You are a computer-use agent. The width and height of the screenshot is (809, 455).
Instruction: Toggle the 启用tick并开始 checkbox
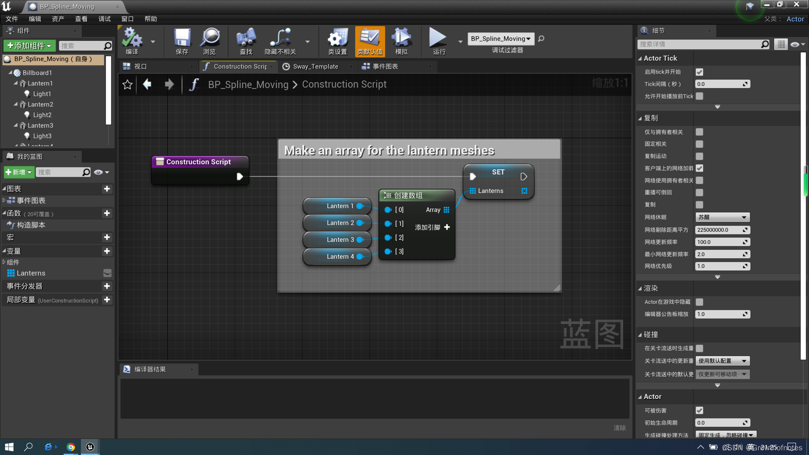pos(699,72)
